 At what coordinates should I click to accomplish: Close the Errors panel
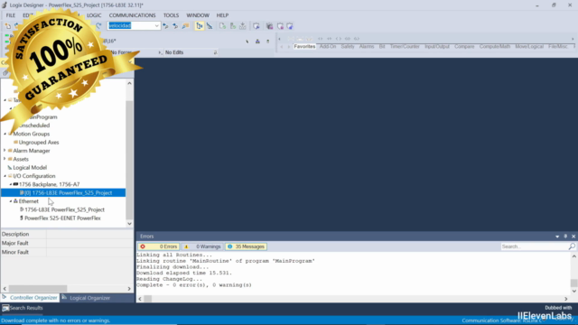(x=573, y=237)
